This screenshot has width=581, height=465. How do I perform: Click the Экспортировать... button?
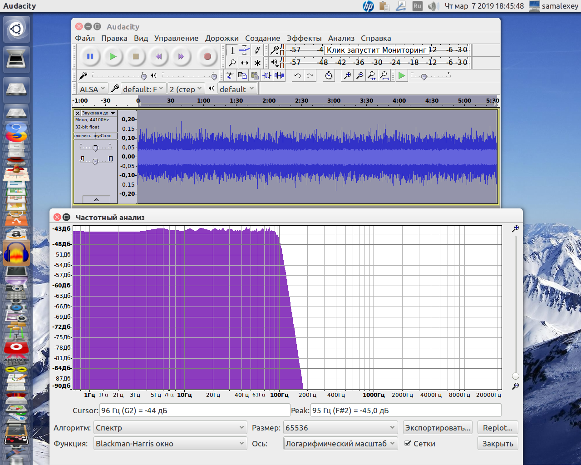[438, 428]
